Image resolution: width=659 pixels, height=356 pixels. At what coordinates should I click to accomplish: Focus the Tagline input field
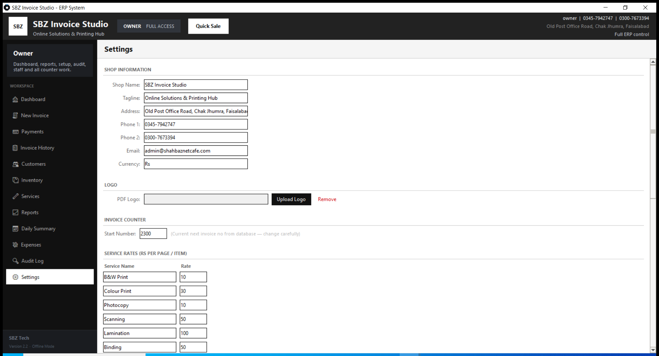(196, 98)
